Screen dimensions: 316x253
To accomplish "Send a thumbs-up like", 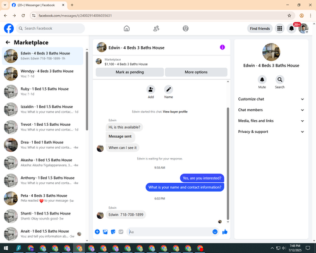I will [x=225, y=232].
